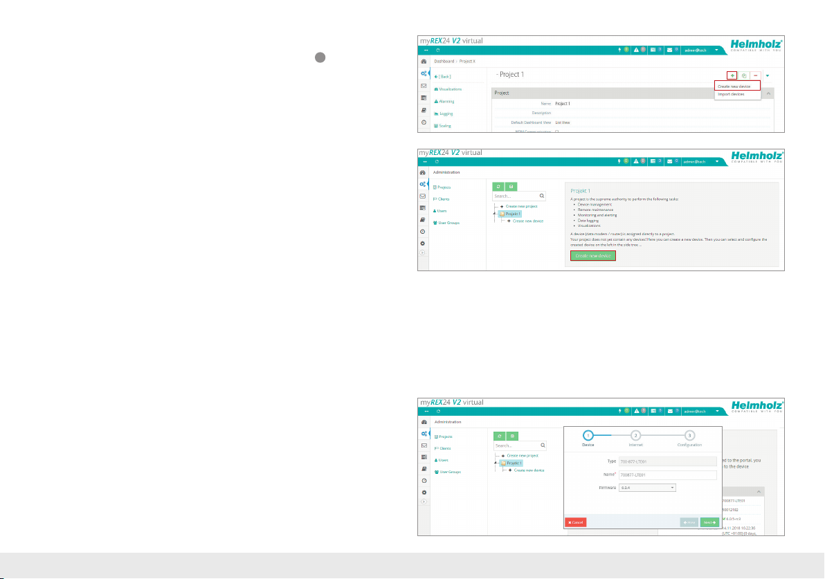The height and width of the screenshot is (579, 825).
Task: Click the green plus button beside Project 1
Action: pos(732,75)
